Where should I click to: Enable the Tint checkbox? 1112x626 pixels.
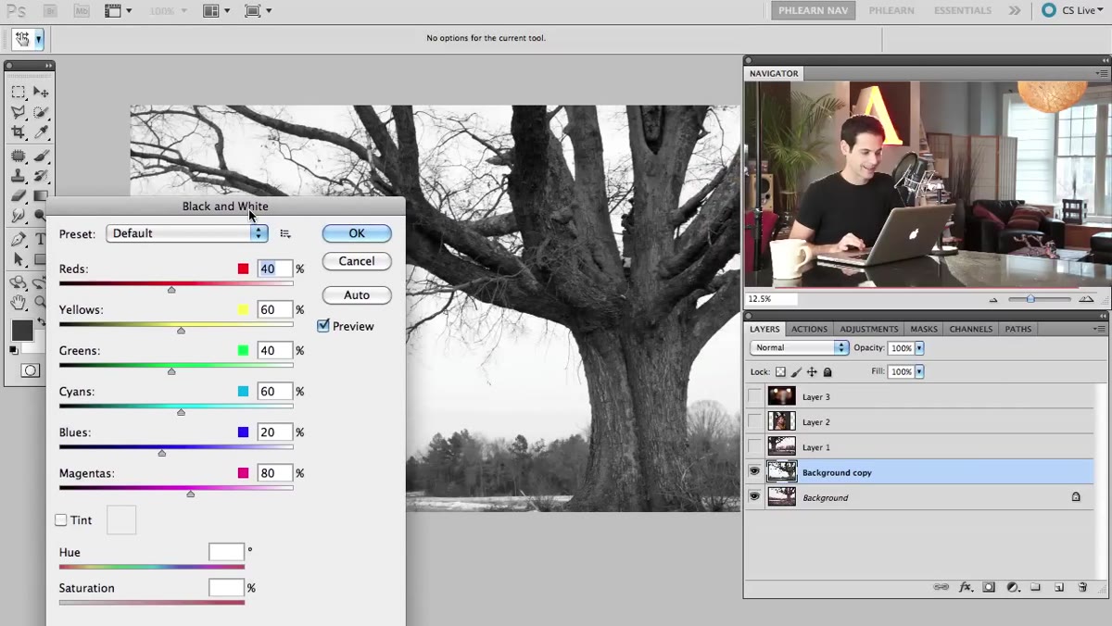point(61,520)
